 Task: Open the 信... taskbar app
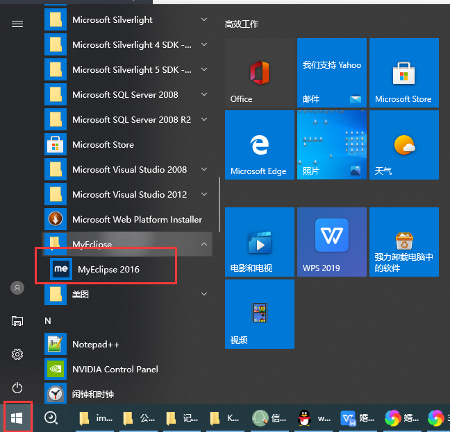click(271, 418)
